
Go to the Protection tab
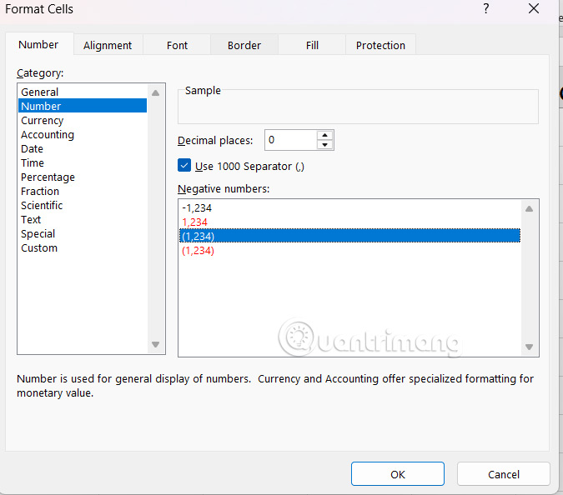380,45
